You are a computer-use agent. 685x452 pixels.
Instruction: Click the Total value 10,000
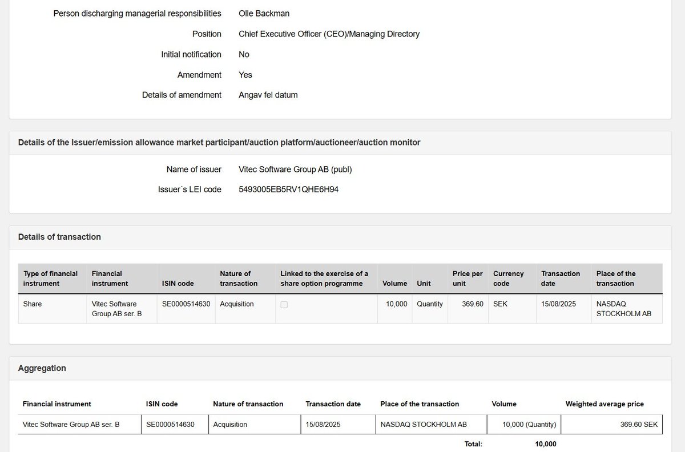click(545, 443)
